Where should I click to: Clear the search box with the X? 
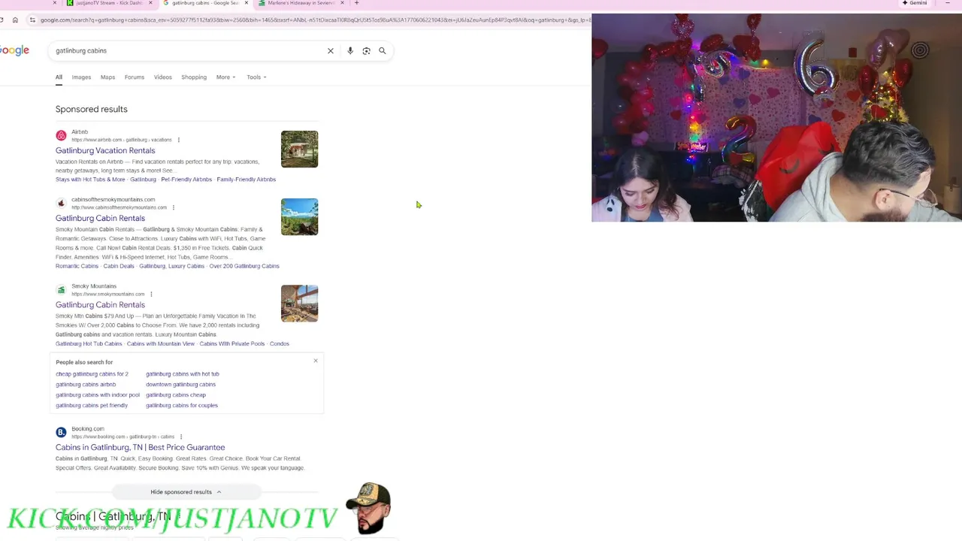click(330, 51)
